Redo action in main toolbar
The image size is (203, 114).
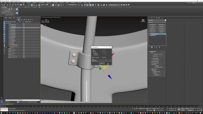4,5
